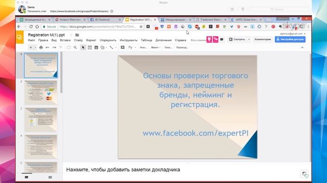Star the Registration M(1).ppt presentation
The image size is (327, 183).
71,35
